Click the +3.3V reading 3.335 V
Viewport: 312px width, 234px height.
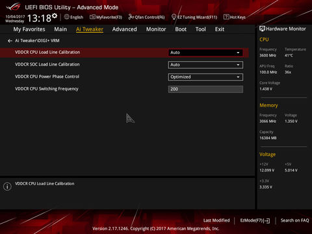pyautogui.click(x=266, y=187)
